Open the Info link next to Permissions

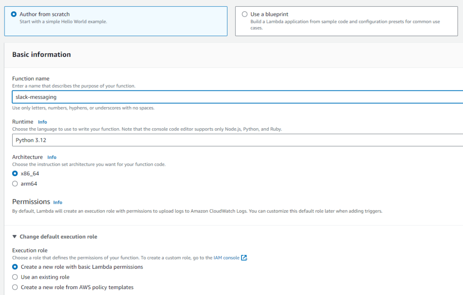(x=58, y=202)
